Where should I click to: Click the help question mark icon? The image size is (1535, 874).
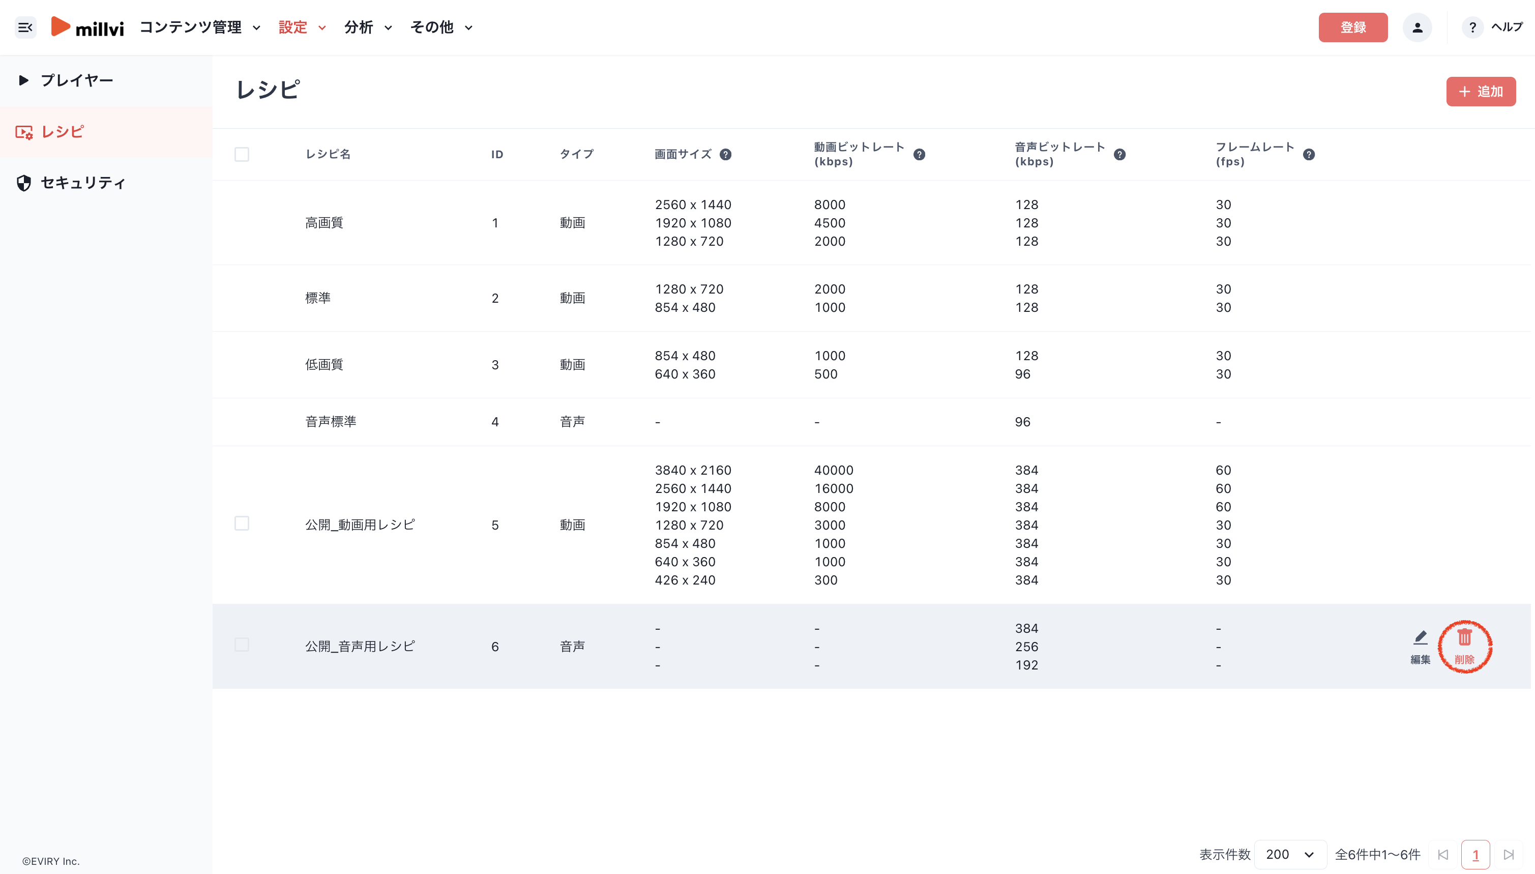tap(1472, 27)
